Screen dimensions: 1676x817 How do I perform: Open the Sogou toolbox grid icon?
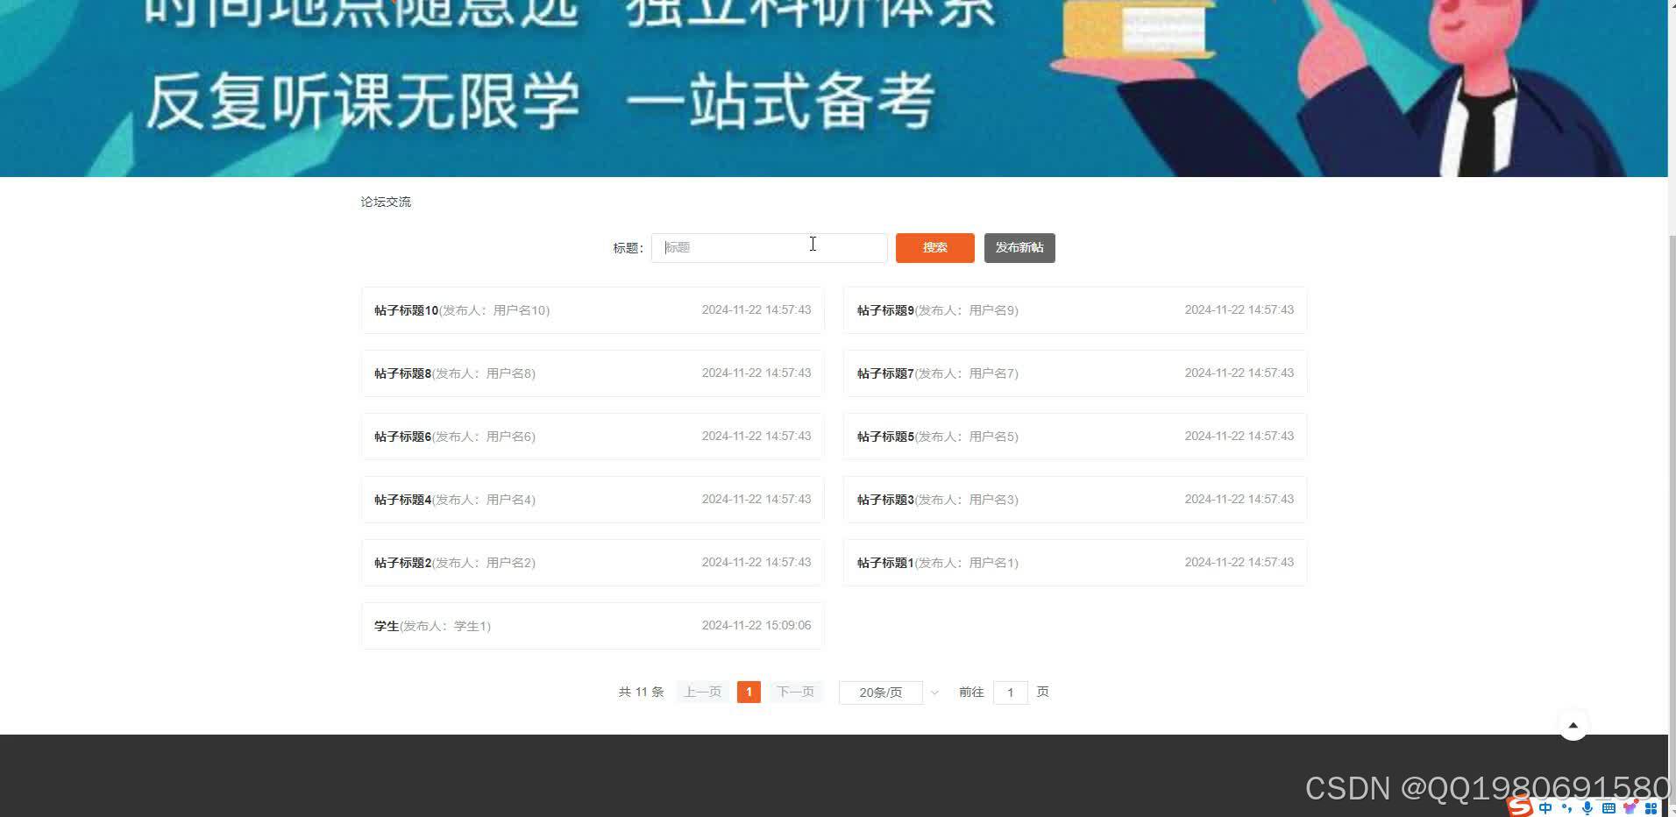pyautogui.click(x=1651, y=807)
